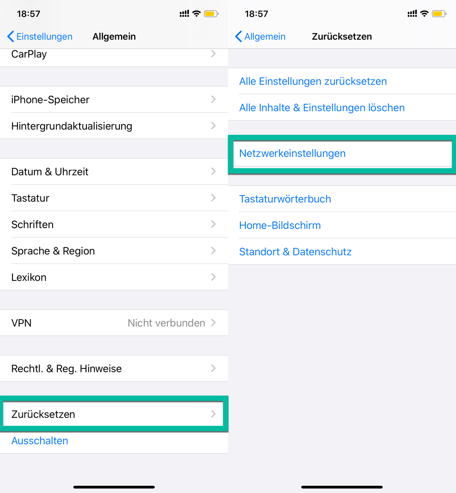
Task: Expand the Datum & Uhrzeit row chevron
Action: click(x=213, y=171)
